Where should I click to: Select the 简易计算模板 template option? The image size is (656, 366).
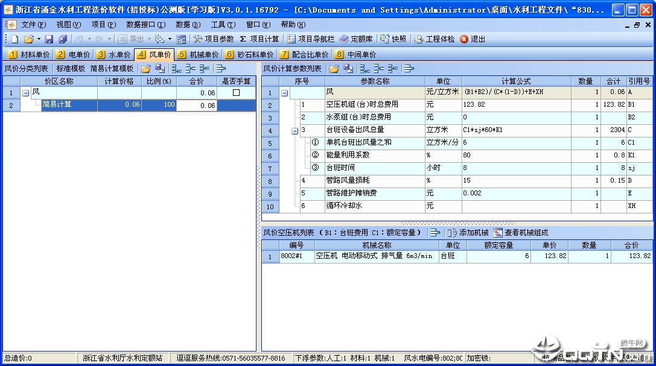tap(112, 69)
